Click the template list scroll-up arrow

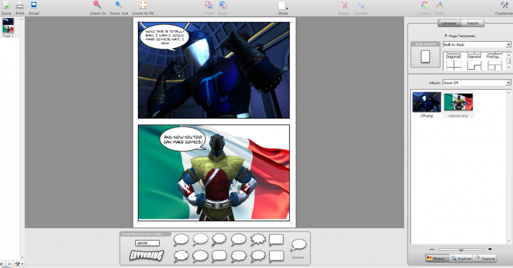pos(509,54)
